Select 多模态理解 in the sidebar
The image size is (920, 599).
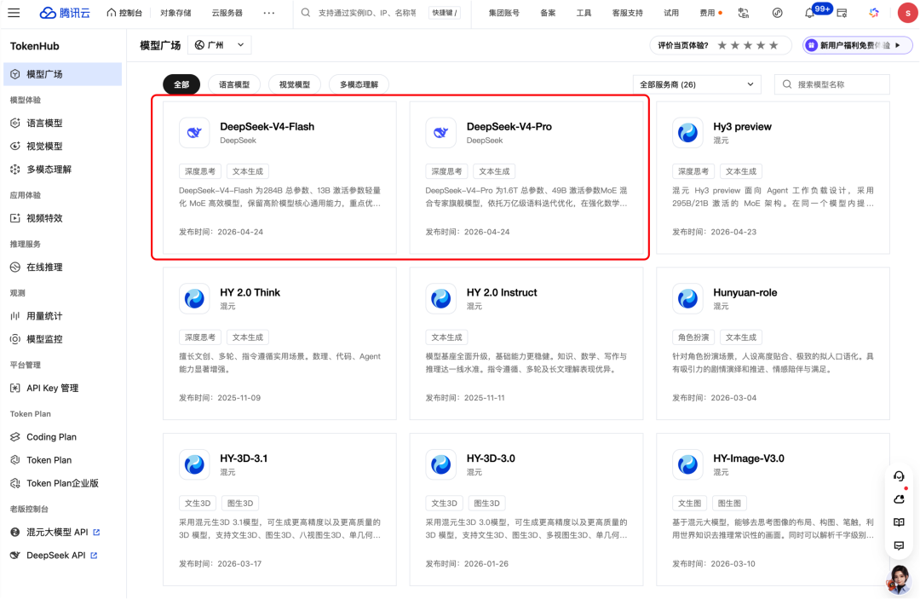[49, 170]
